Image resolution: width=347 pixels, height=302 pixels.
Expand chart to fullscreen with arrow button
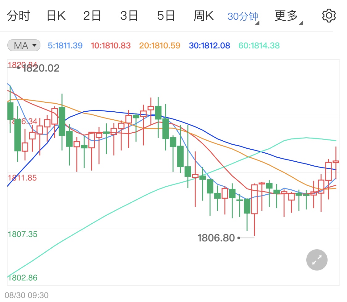click(317, 260)
